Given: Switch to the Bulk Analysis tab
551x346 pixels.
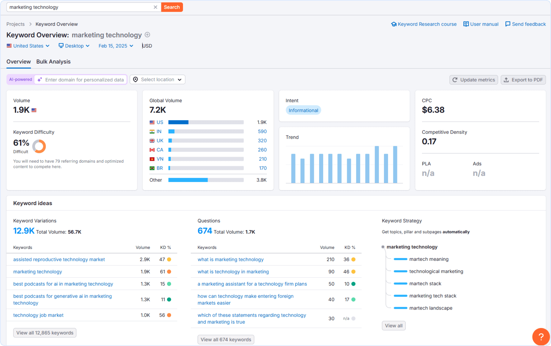Looking at the screenshot, I should click(54, 62).
